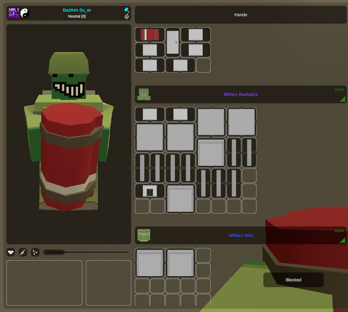The width and height of the screenshot is (348, 312).
Task: Click the green backpack icon
Action: point(144,94)
